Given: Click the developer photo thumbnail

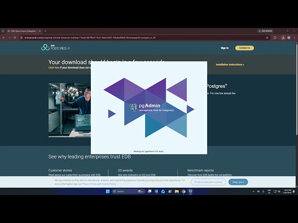Looking at the screenshot, I should pos(69,110).
